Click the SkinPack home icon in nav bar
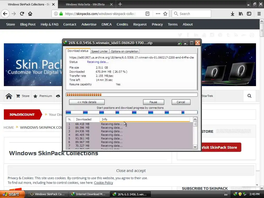Image resolution: width=264 pixels, height=198 pixels. point(9,96)
